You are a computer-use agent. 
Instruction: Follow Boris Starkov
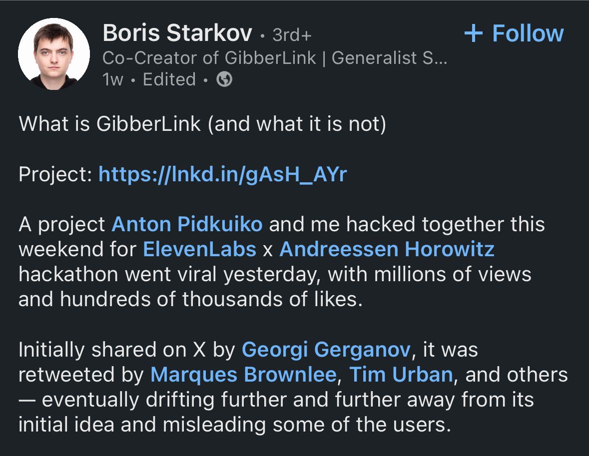pyautogui.click(x=514, y=33)
